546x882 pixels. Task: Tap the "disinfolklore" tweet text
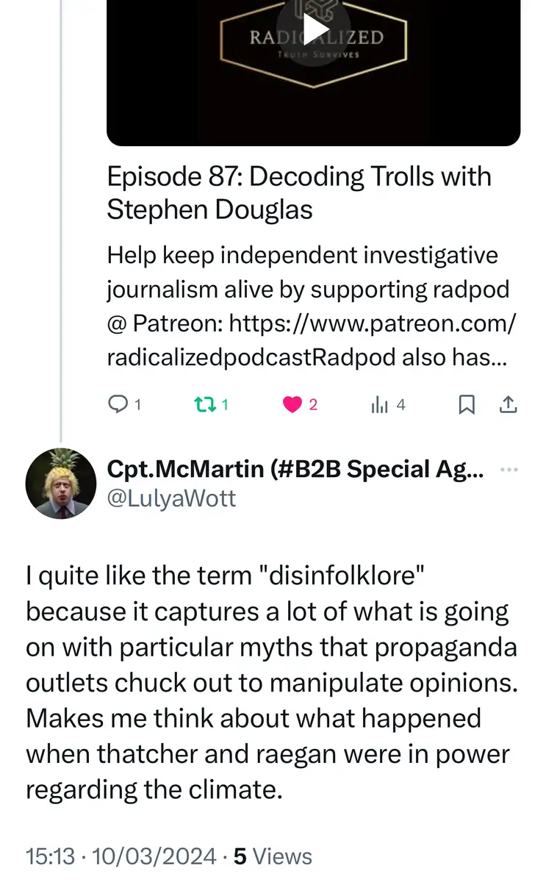click(x=271, y=681)
